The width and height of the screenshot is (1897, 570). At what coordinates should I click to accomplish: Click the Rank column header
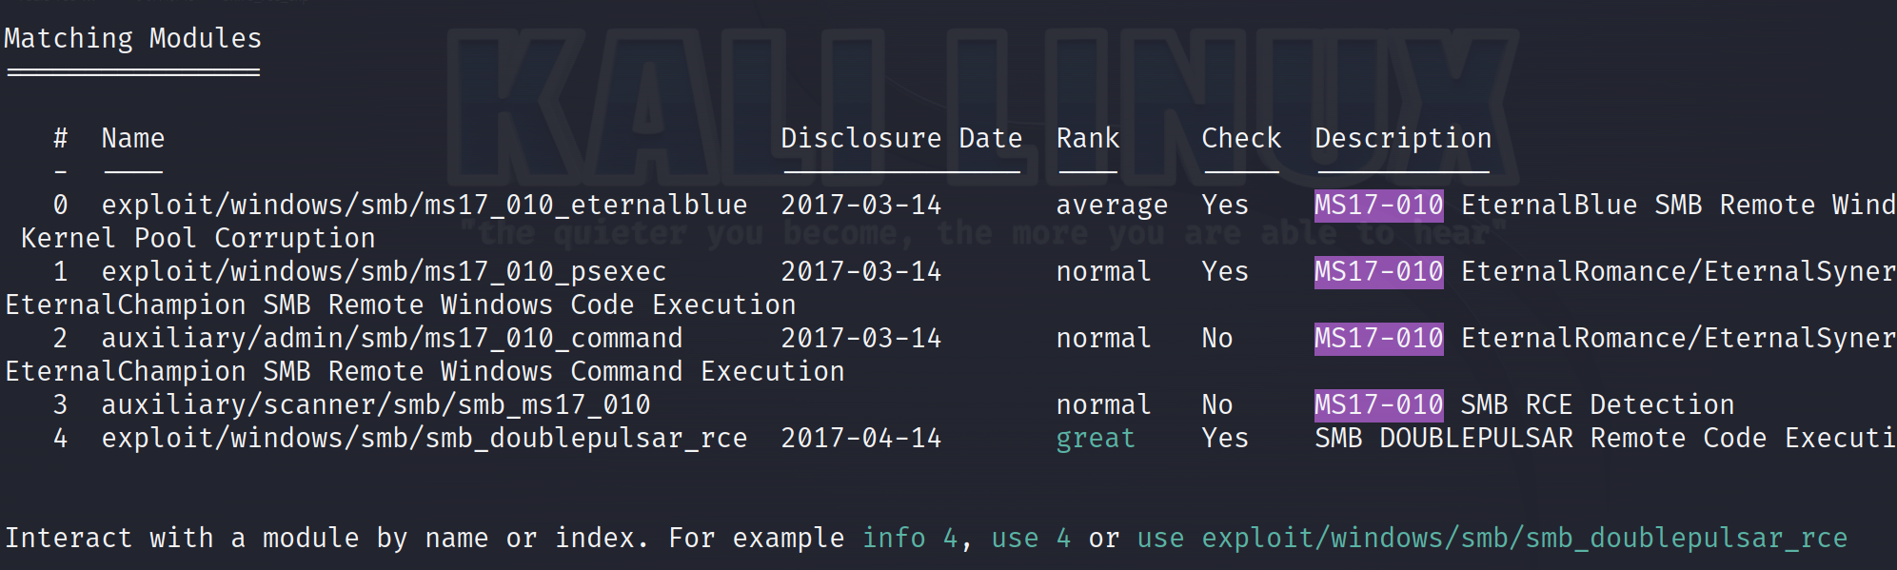click(x=1087, y=139)
